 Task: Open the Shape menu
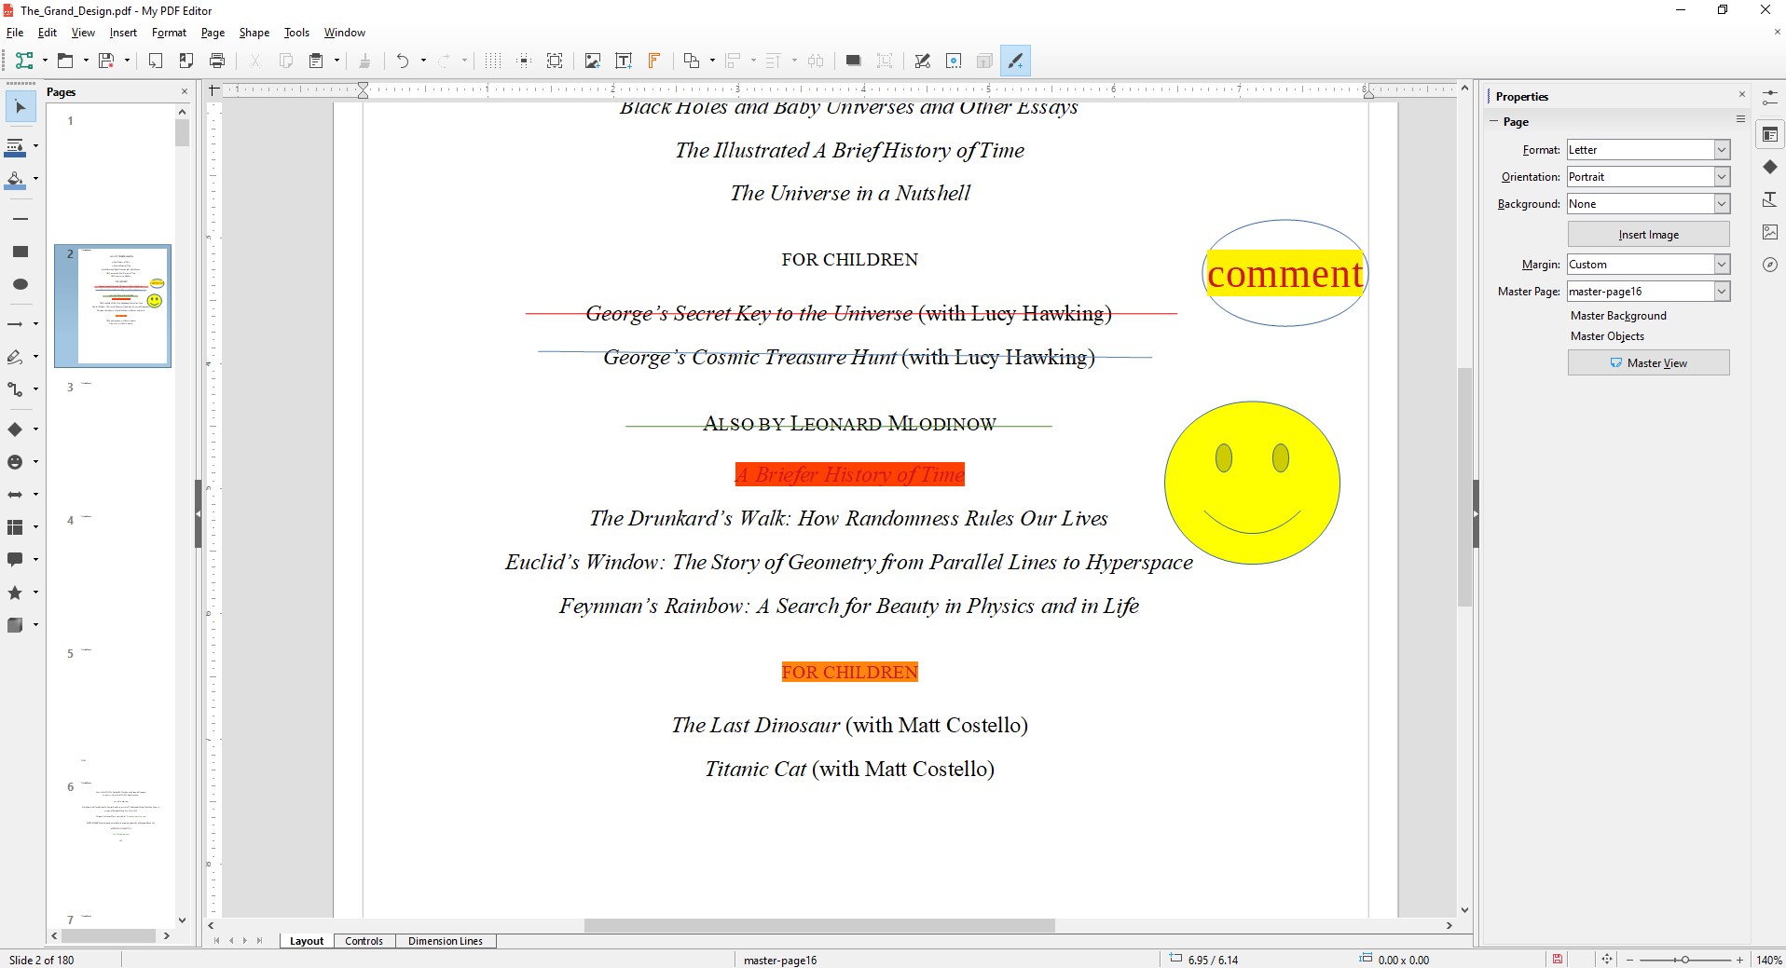(x=254, y=33)
